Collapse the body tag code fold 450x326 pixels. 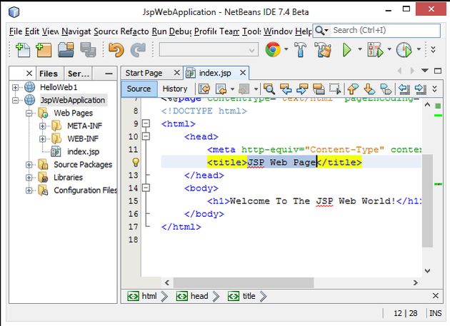(147, 188)
